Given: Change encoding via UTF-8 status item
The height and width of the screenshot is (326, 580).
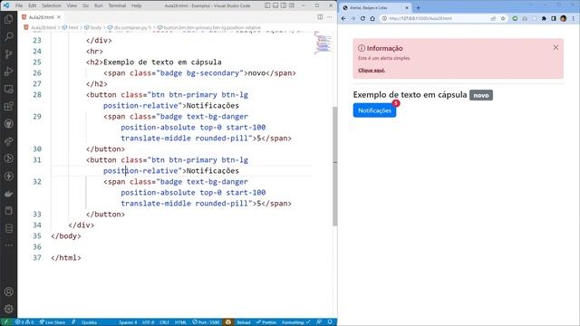Looking at the screenshot, I should point(148,322).
